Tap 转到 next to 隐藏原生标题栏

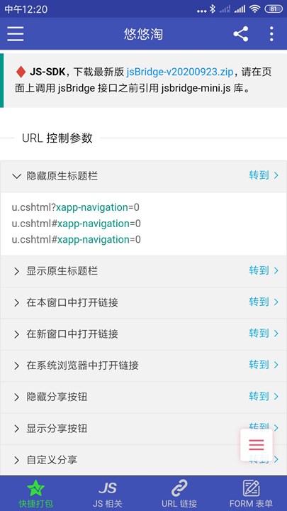click(x=264, y=176)
